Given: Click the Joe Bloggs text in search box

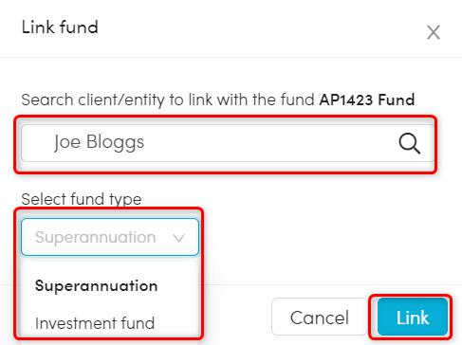Looking at the screenshot, I should click(x=99, y=142).
